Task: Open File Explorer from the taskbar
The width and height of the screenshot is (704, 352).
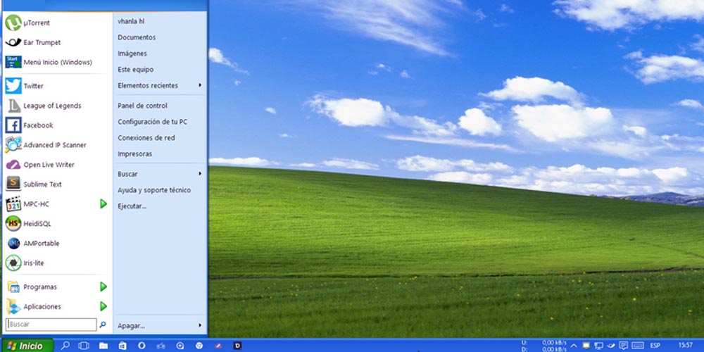Action: (103, 345)
